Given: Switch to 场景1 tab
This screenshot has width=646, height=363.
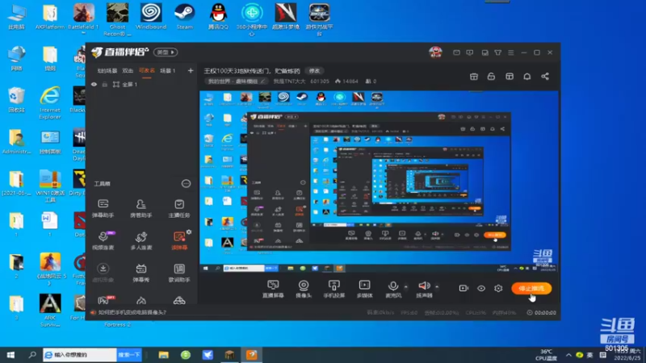Looking at the screenshot, I should (168, 71).
